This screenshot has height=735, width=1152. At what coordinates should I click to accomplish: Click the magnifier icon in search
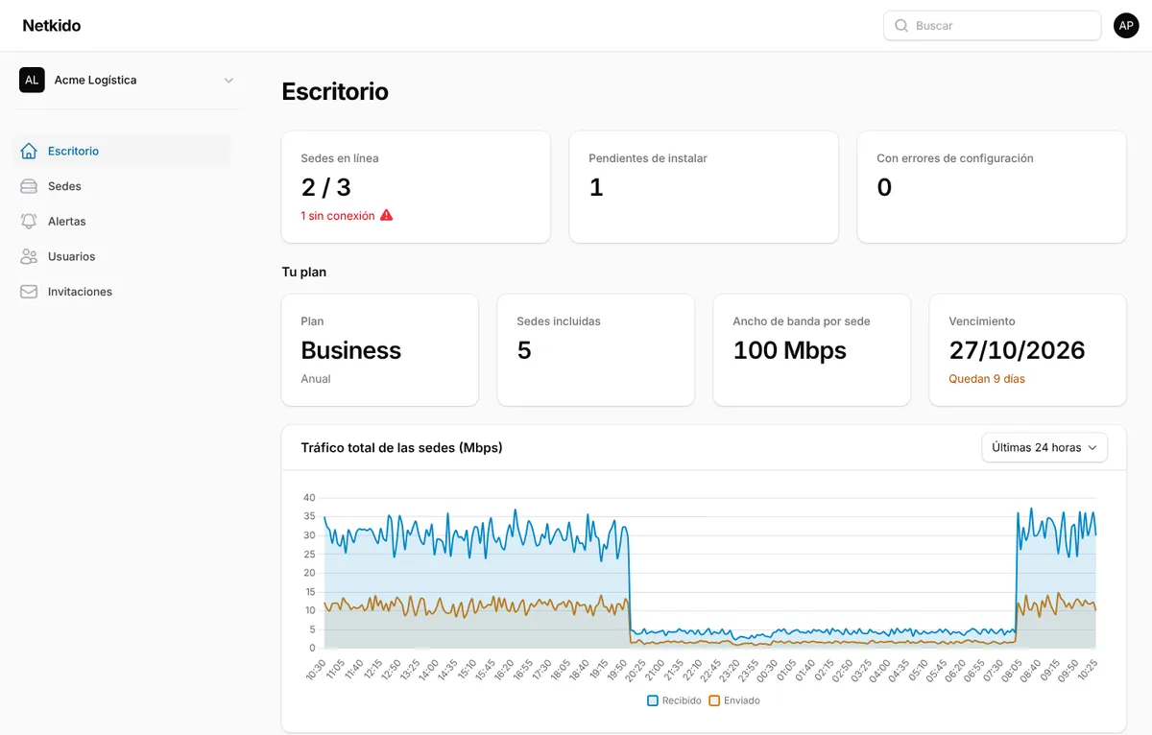[901, 26]
